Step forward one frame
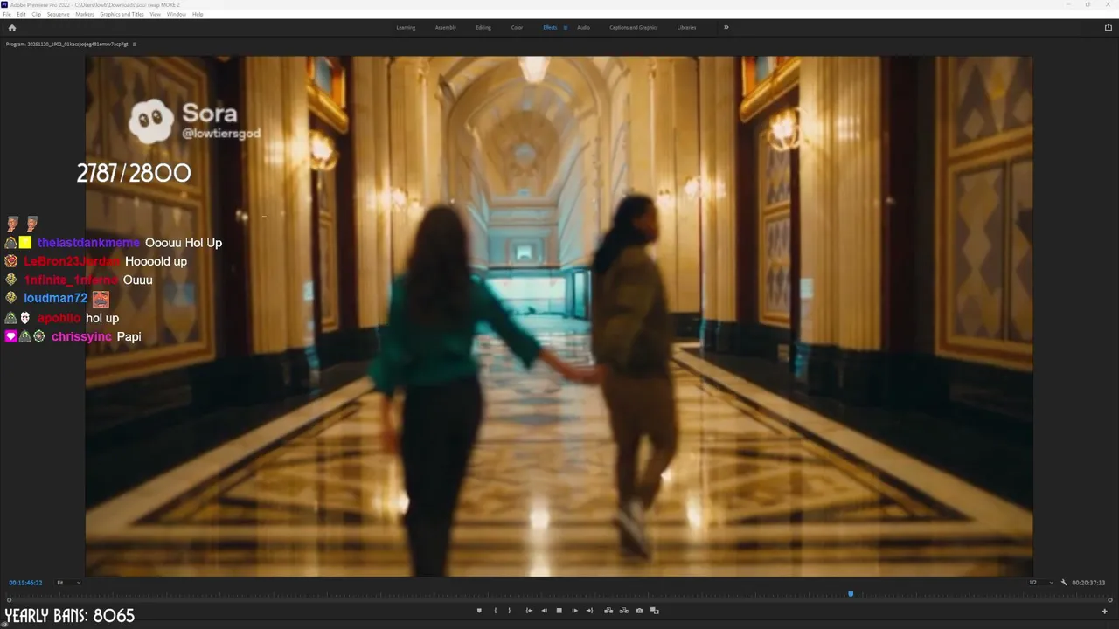This screenshot has height=629, width=1119. tap(574, 611)
